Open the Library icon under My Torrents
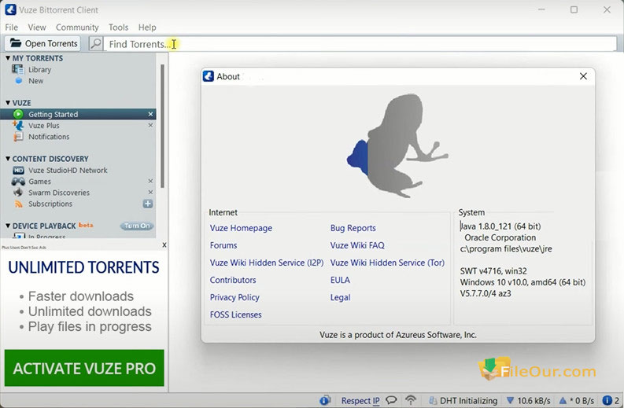Screen dimensions: 624x408 (17, 69)
